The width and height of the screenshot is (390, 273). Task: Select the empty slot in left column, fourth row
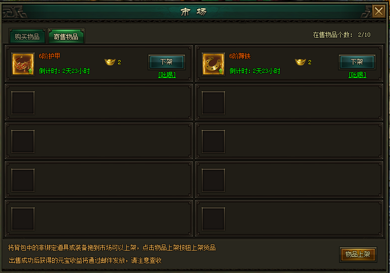(23, 180)
